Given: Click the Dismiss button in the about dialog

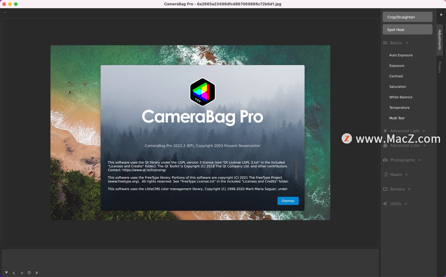Looking at the screenshot, I should tap(288, 201).
